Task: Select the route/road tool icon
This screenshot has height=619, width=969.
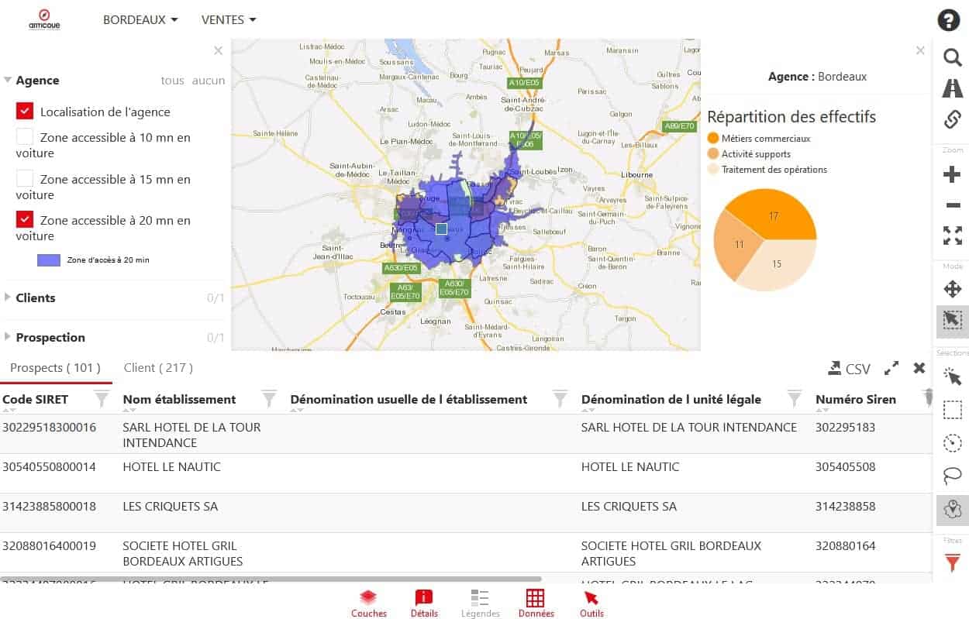Action: (x=952, y=88)
